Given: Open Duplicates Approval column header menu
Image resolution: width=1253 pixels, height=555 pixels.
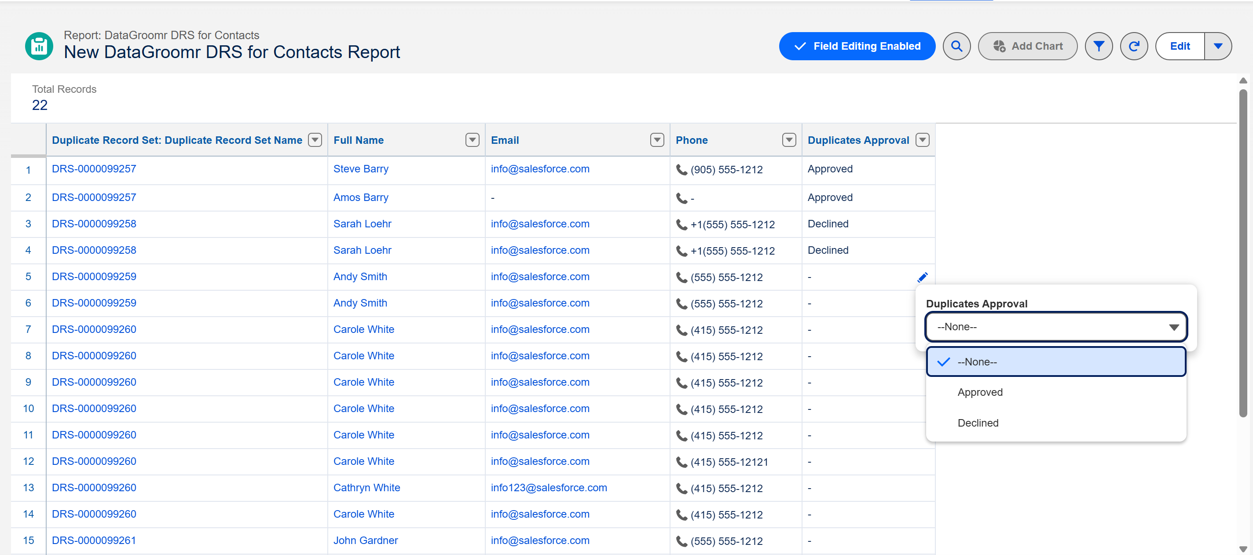Looking at the screenshot, I should (x=922, y=140).
